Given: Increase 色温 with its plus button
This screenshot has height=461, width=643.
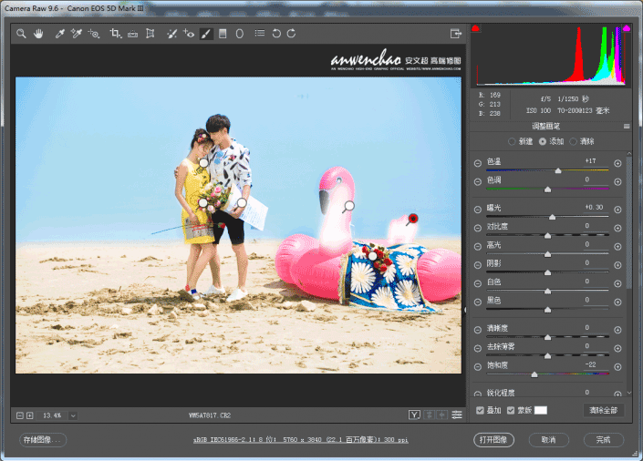Looking at the screenshot, I should [617, 163].
